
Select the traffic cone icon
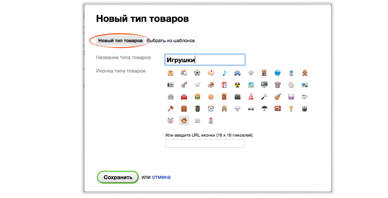tap(251, 97)
